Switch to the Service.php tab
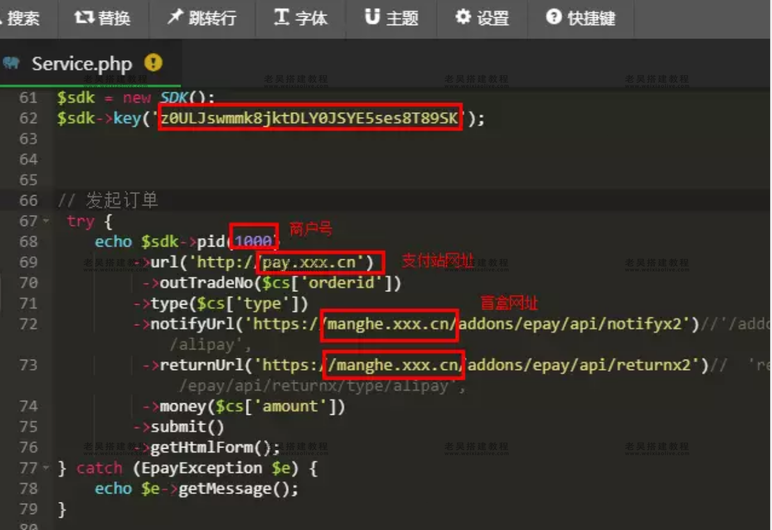Image resolution: width=772 pixels, height=530 pixels. click(x=83, y=64)
